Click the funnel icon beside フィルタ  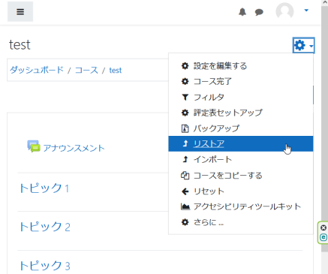coord(185,97)
